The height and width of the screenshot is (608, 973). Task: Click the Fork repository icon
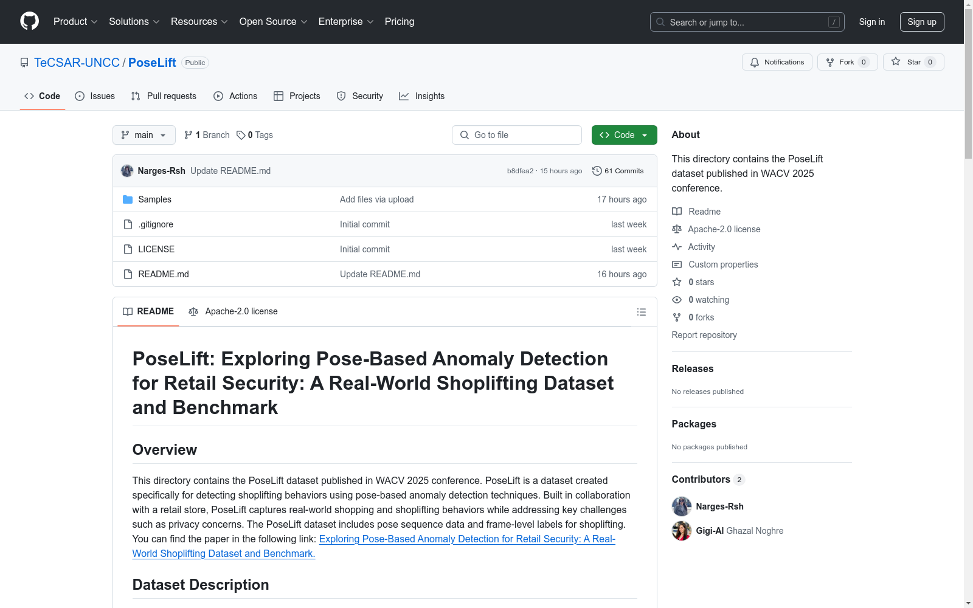coord(830,62)
